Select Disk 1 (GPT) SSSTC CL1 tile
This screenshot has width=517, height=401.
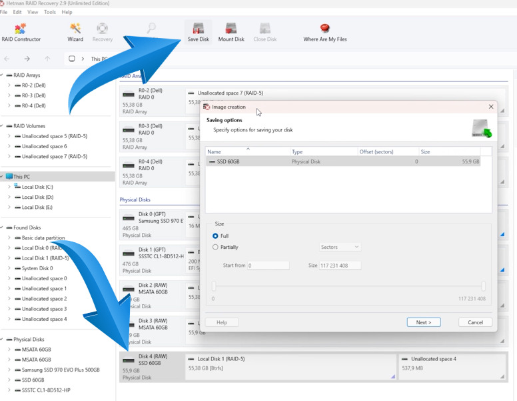[151, 260]
